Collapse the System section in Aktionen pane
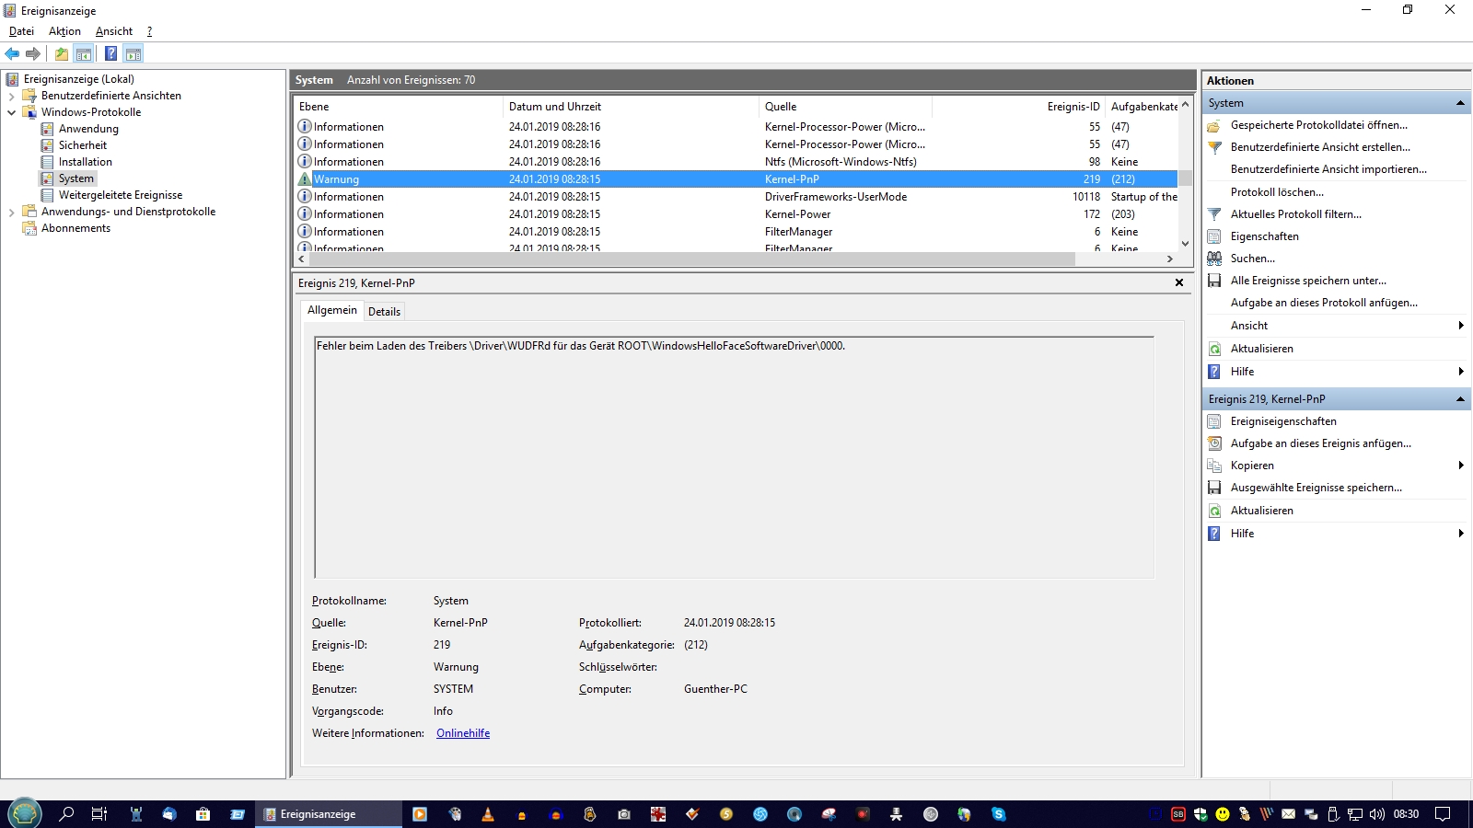 click(x=1460, y=103)
